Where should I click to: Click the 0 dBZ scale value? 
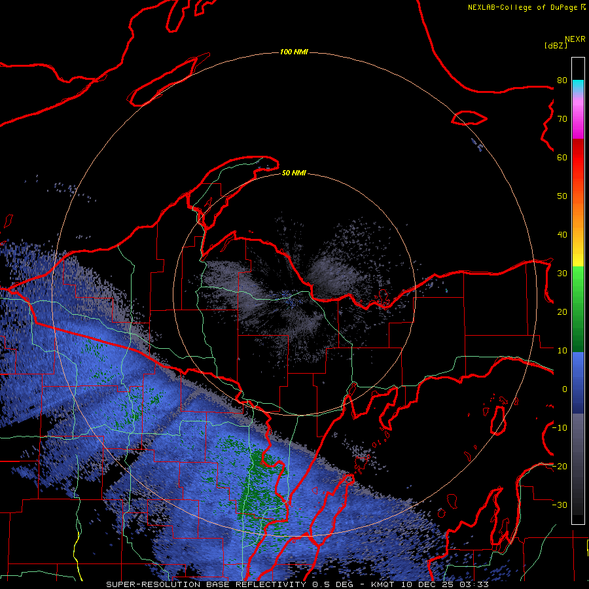point(565,389)
